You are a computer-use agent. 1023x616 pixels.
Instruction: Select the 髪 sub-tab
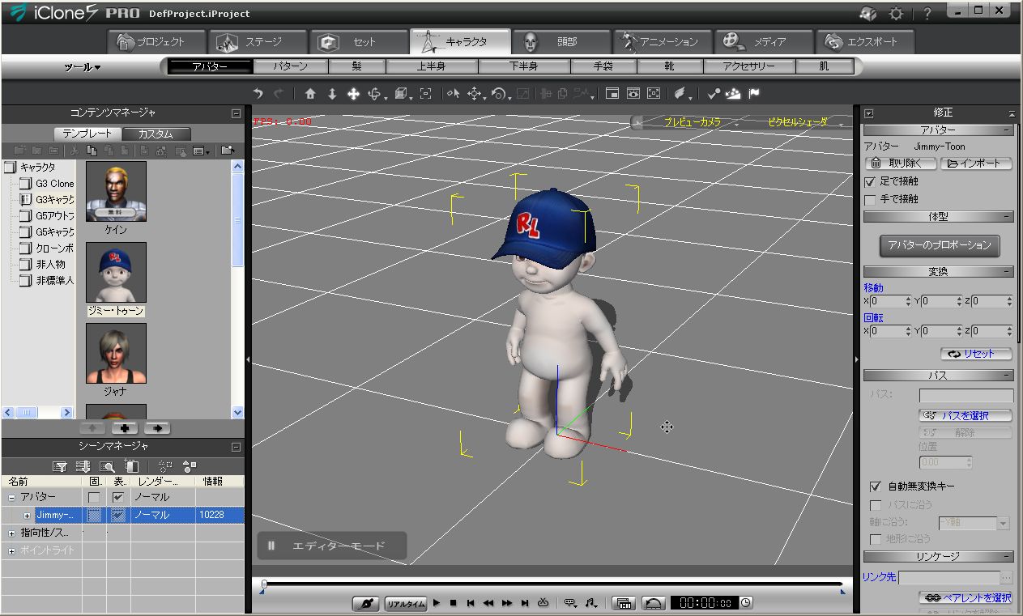pyautogui.click(x=356, y=67)
